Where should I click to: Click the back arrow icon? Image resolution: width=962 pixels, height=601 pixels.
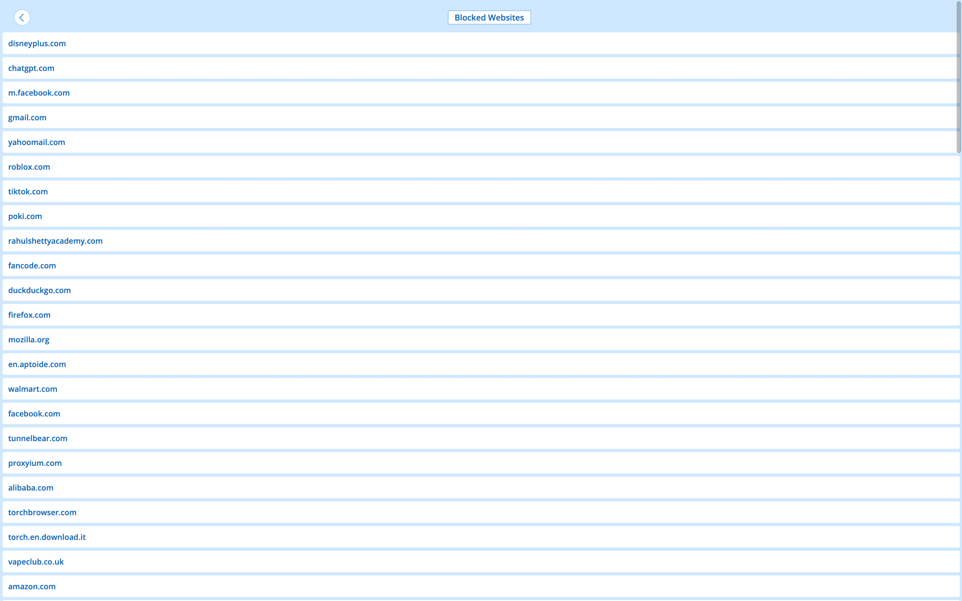tap(22, 17)
